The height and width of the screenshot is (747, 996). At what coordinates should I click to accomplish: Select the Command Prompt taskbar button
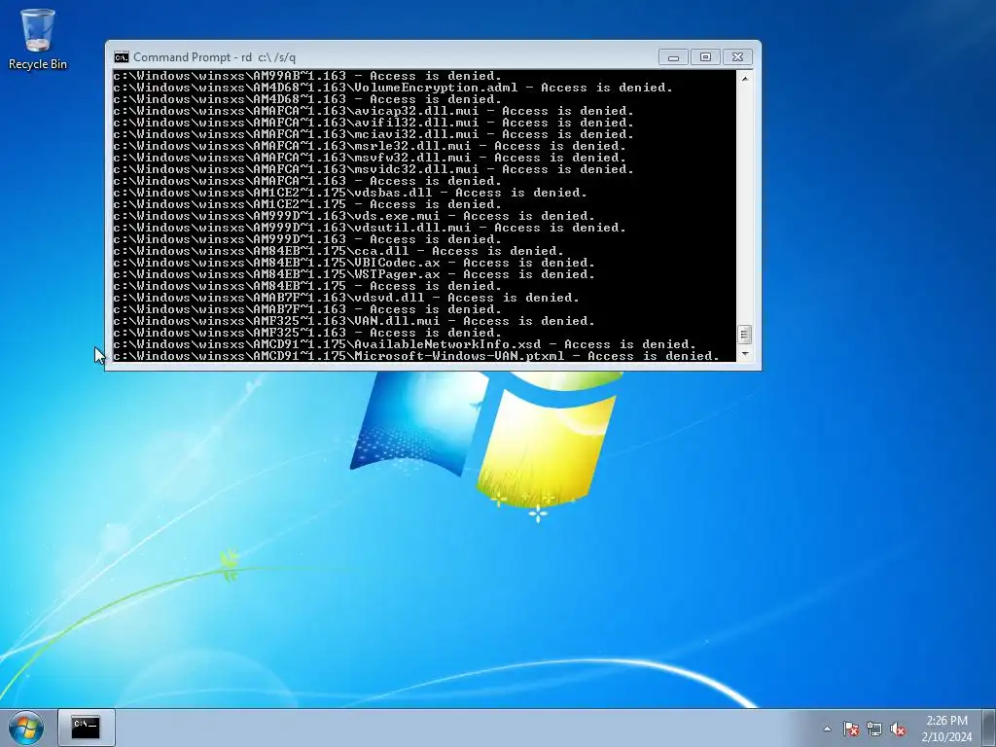pyautogui.click(x=87, y=728)
